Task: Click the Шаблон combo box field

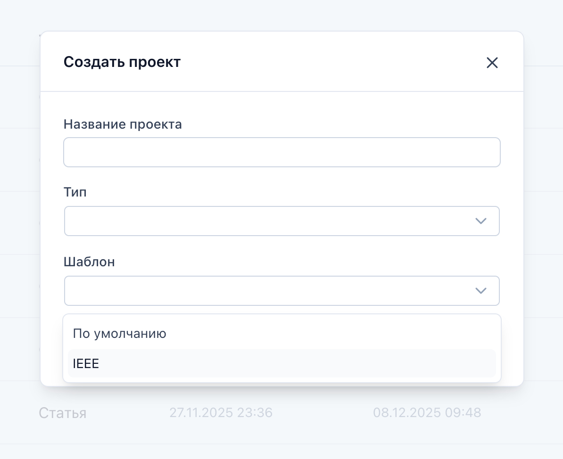Action: (x=269, y=291)
